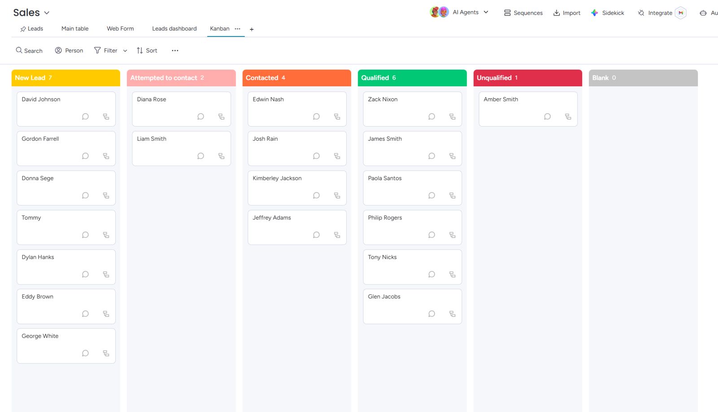Click the Integrate button
This screenshot has width=718, height=412.
pyautogui.click(x=655, y=13)
